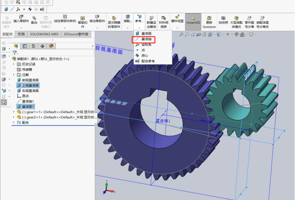Switch to the 3DSource零件库 tab
Screen dimensions: 295x200
(x=76, y=34)
